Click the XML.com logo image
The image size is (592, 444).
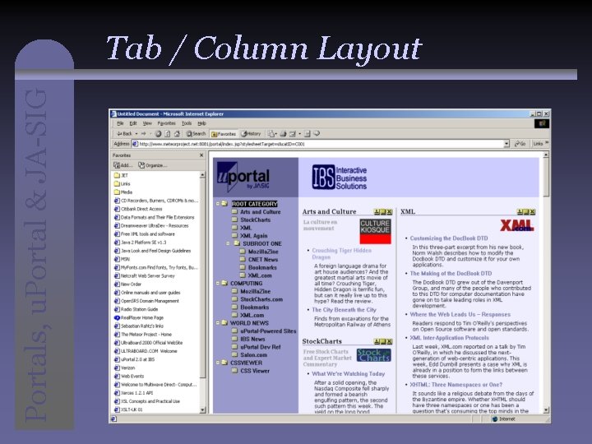click(516, 225)
